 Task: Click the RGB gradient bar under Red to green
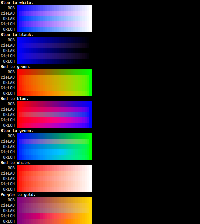pyautogui.click(x=54, y=72)
